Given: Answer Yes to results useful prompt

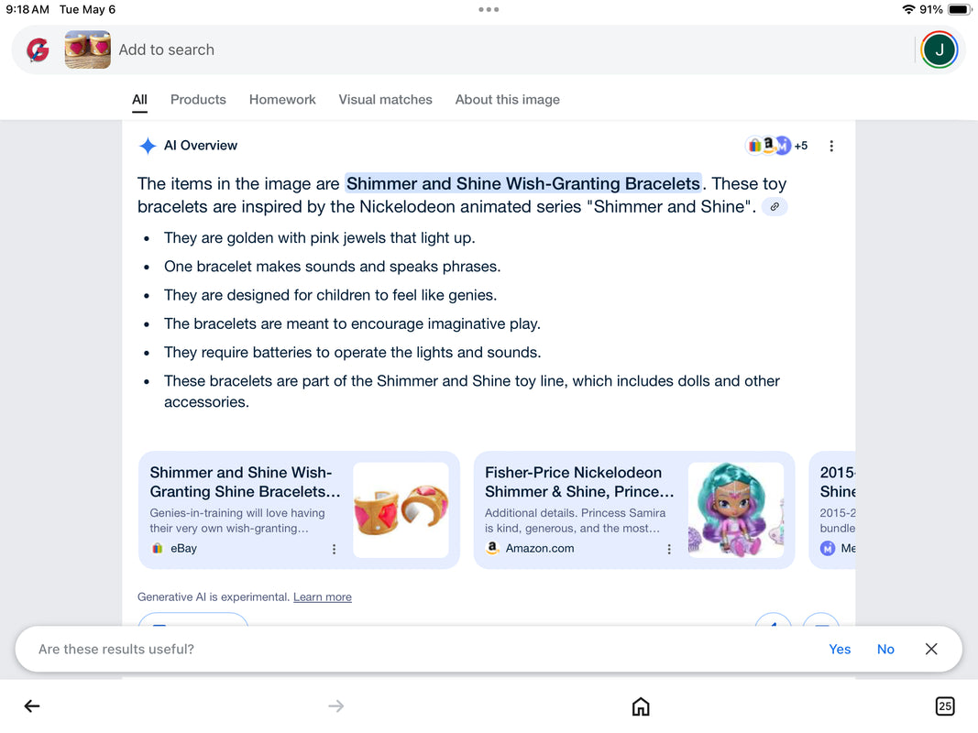Looking at the screenshot, I should [840, 649].
